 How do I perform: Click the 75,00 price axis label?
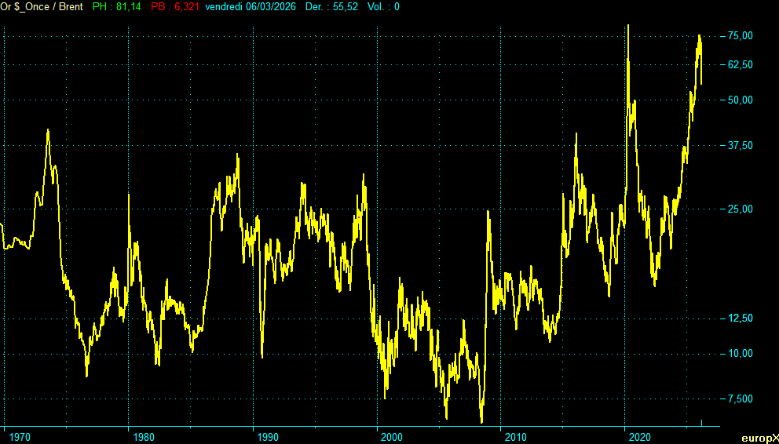(741, 35)
